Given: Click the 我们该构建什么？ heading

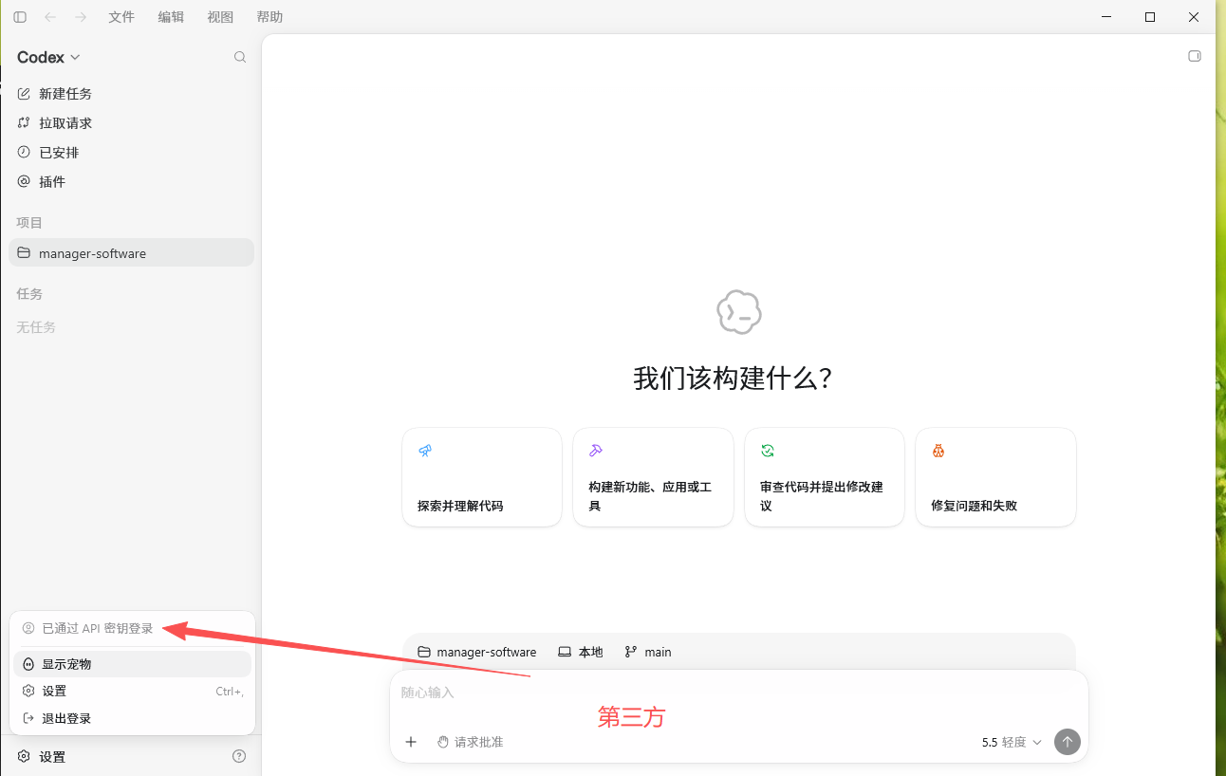Looking at the screenshot, I should coord(733,379).
